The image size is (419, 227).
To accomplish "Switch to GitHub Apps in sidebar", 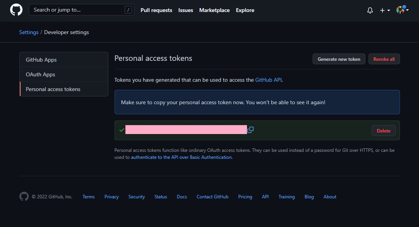I will [x=41, y=60].
